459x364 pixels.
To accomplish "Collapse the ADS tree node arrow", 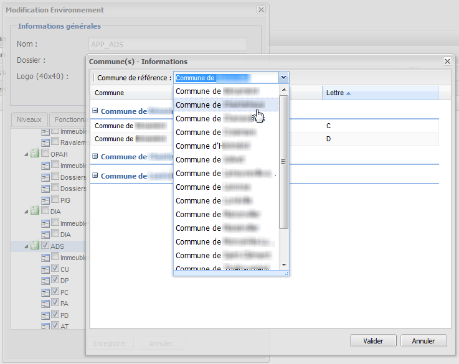I will tap(26, 246).
